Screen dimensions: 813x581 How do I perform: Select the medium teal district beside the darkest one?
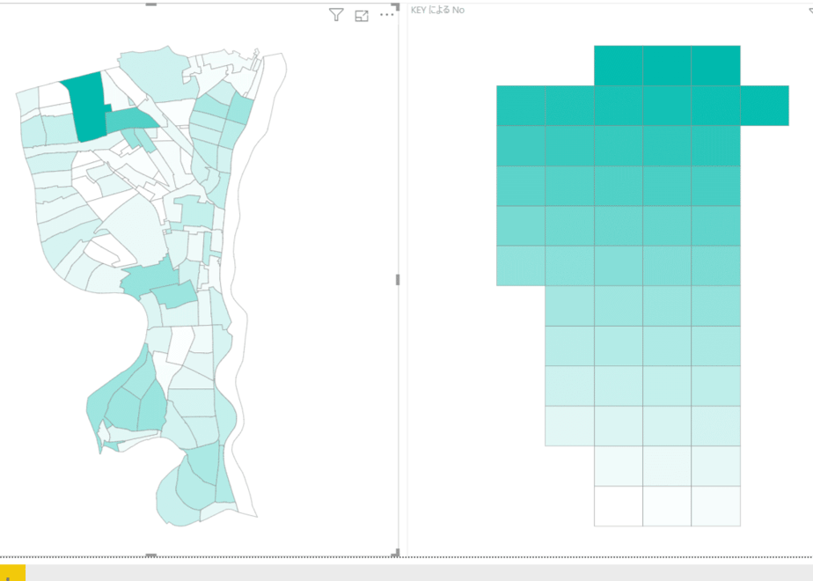130,120
